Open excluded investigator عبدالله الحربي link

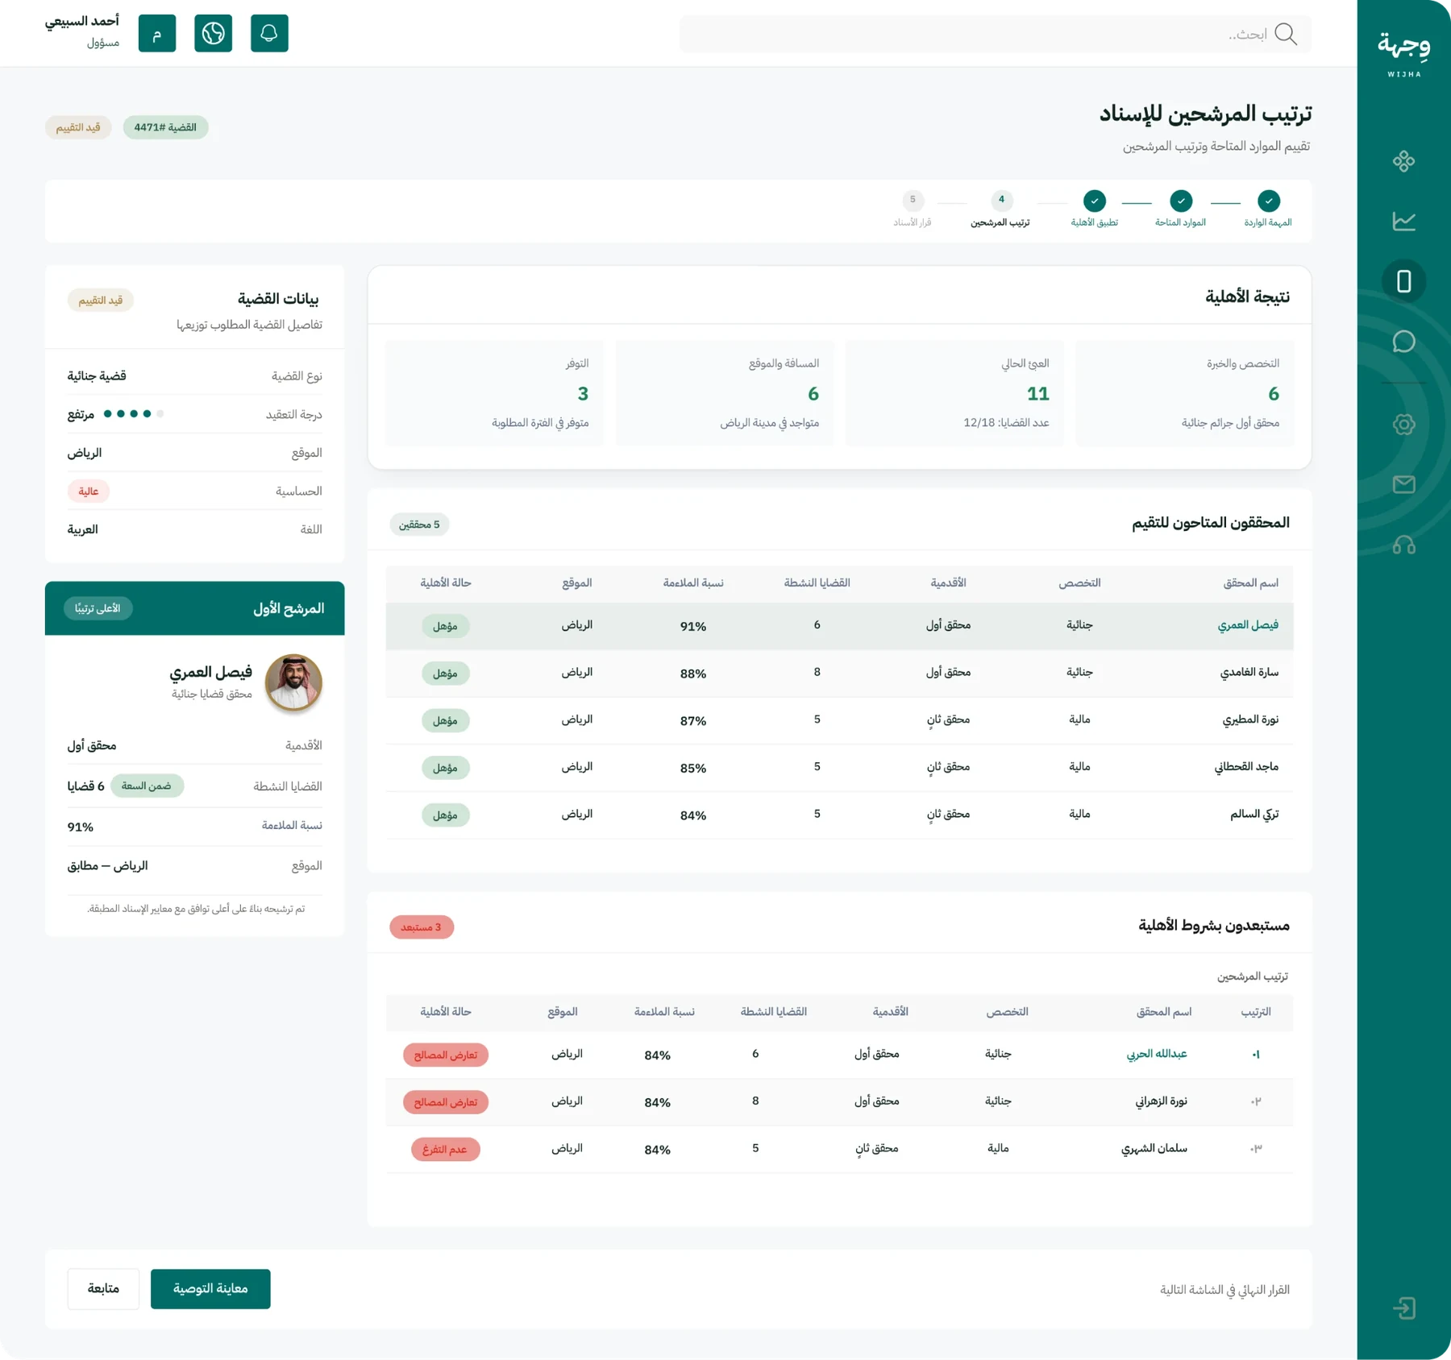pyautogui.click(x=1157, y=1054)
